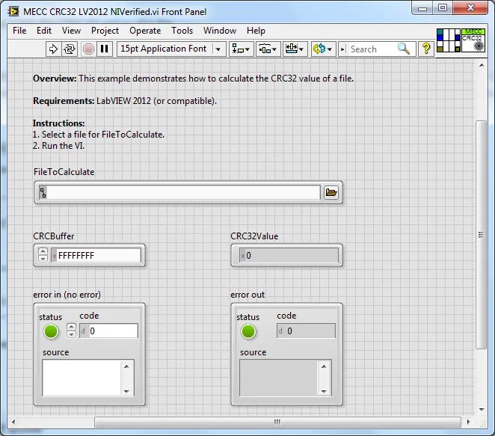The image size is (495, 436).
Task: Decrement the error in code value
Action: coord(71,334)
